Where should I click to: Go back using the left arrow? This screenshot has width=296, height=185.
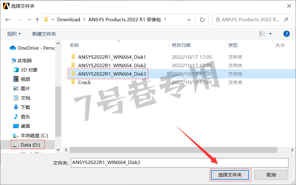point(8,20)
